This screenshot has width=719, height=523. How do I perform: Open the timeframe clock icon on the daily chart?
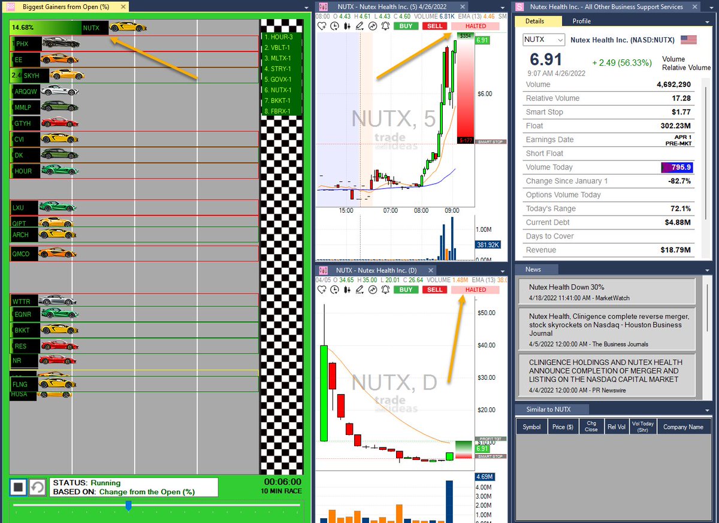pyautogui.click(x=335, y=290)
